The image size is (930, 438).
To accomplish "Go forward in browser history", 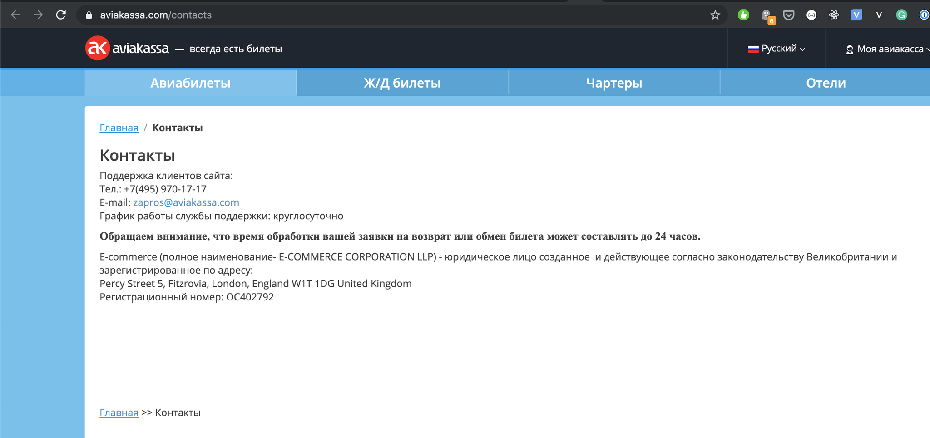I will (38, 15).
